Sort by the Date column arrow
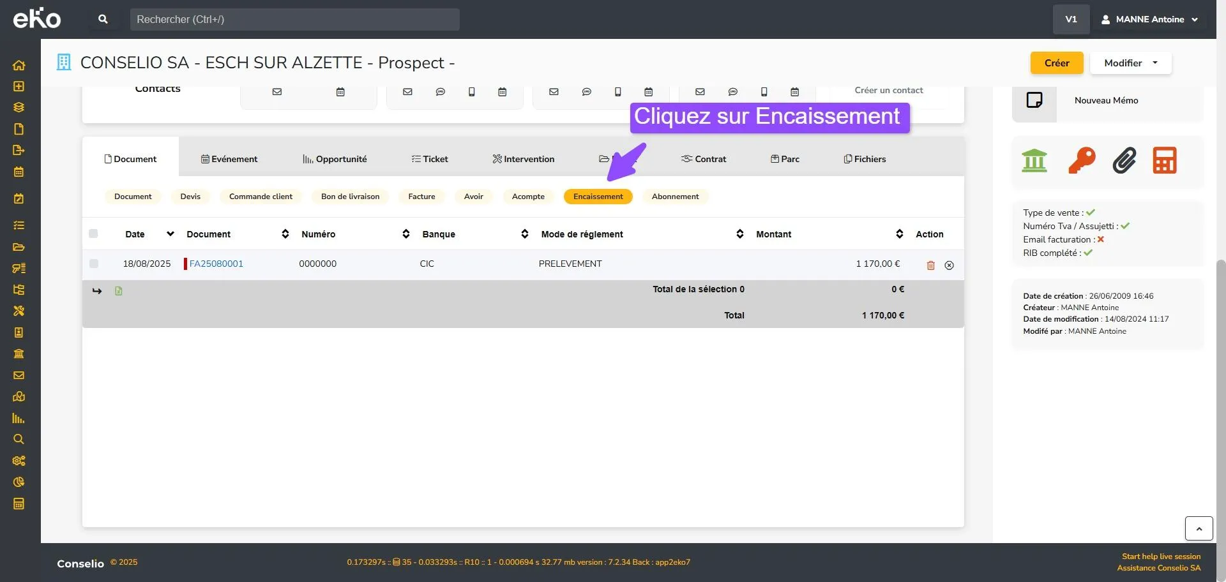Viewport: 1226px width, 582px height. coord(170,234)
